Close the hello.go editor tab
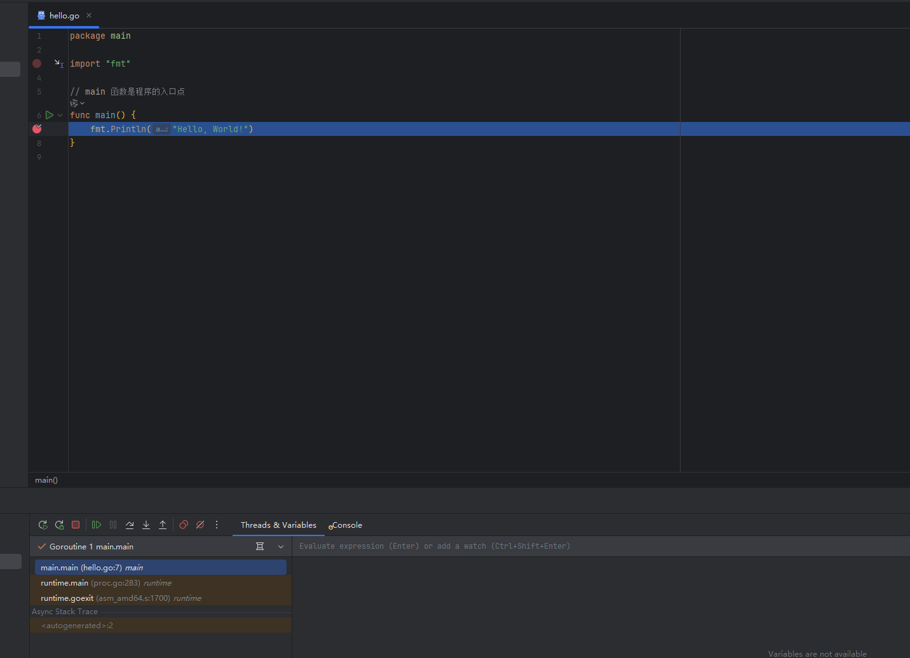This screenshot has height=658, width=910. point(89,15)
